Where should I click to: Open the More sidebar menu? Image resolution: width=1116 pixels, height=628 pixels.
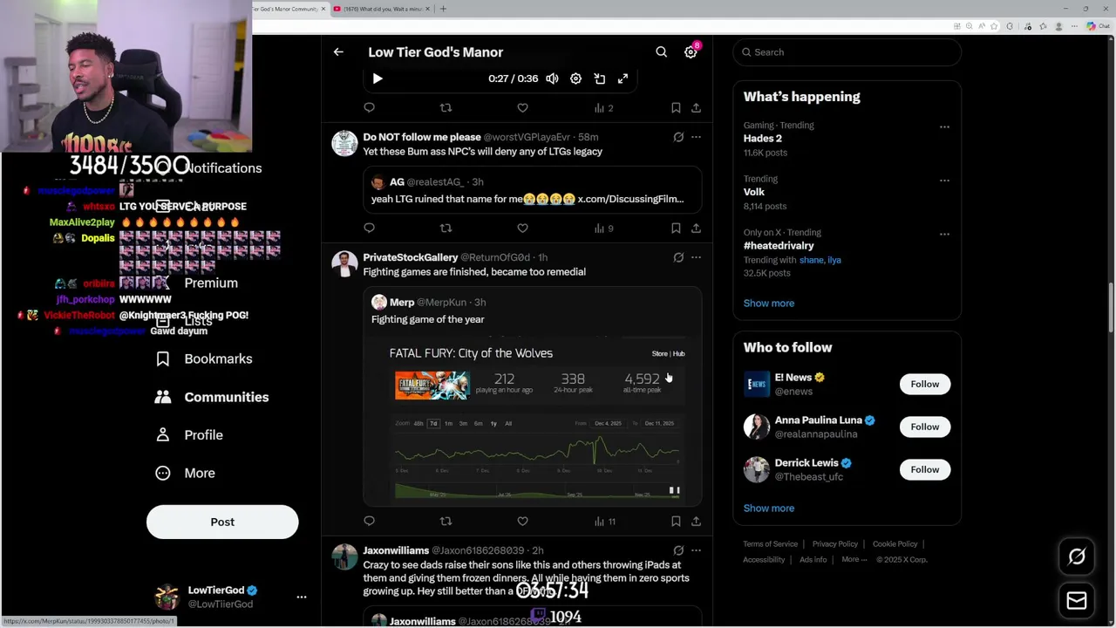pos(185,473)
